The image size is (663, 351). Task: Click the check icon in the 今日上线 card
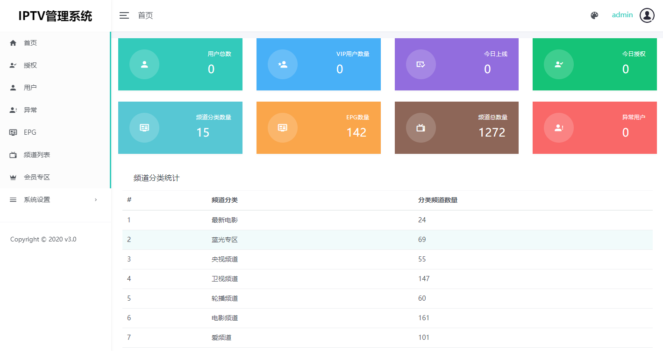click(421, 64)
